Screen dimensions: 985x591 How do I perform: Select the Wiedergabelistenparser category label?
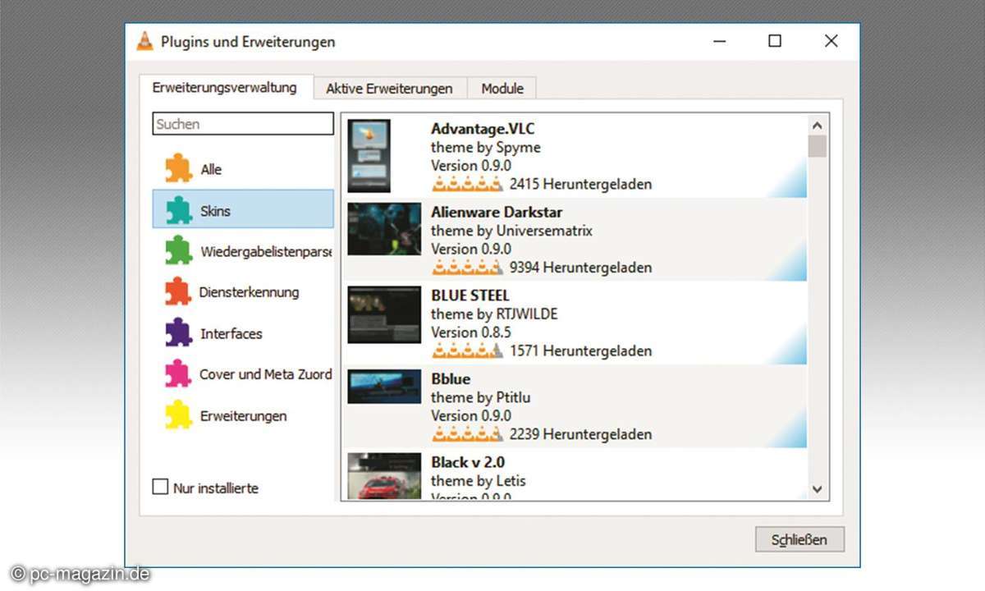coord(266,251)
